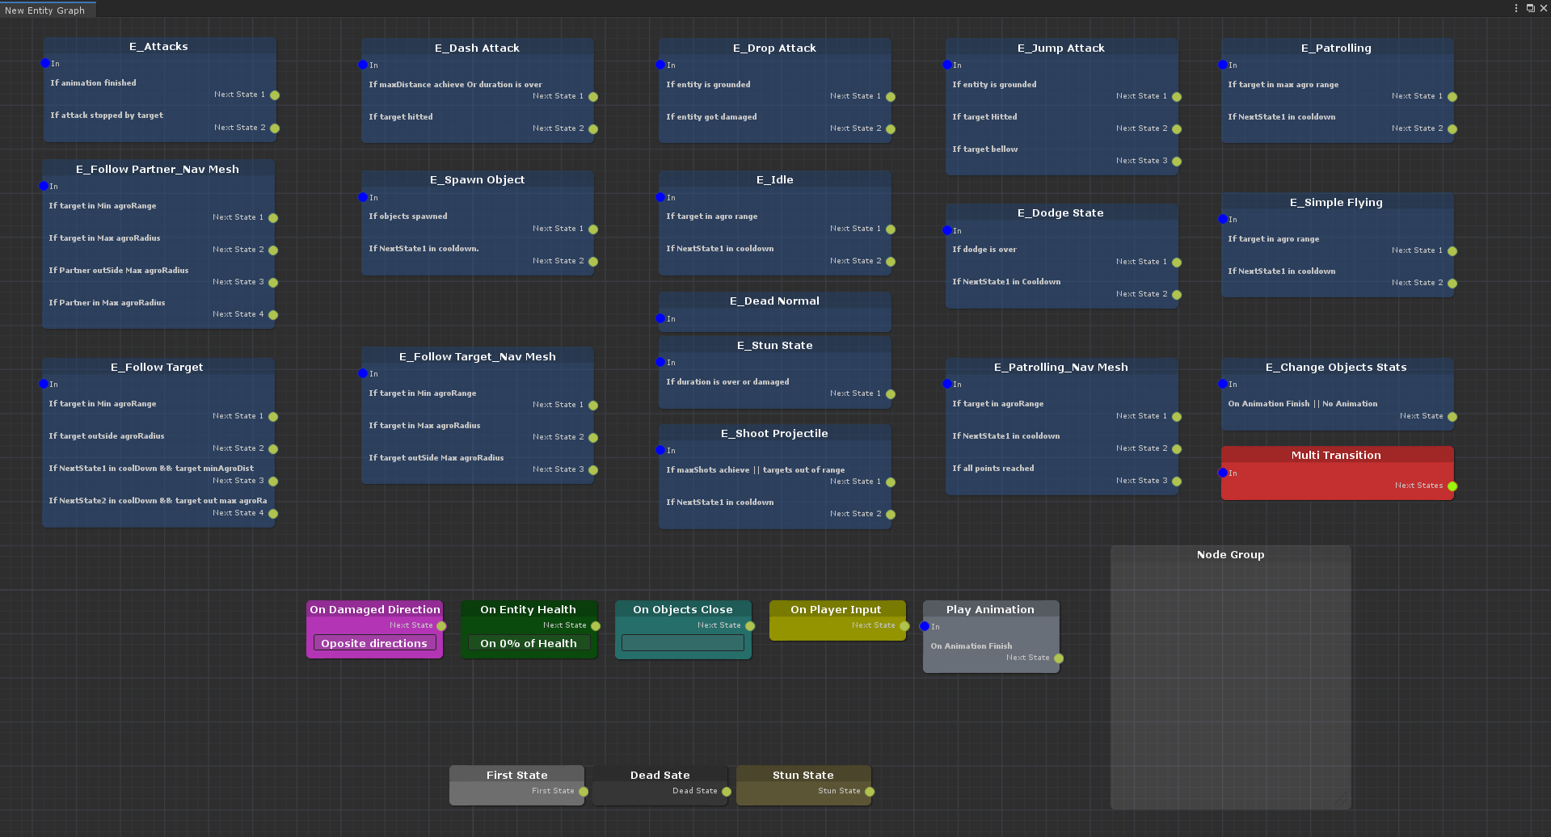
Task: Click Play Animation node's Next State port
Action: pyautogui.click(x=1059, y=658)
